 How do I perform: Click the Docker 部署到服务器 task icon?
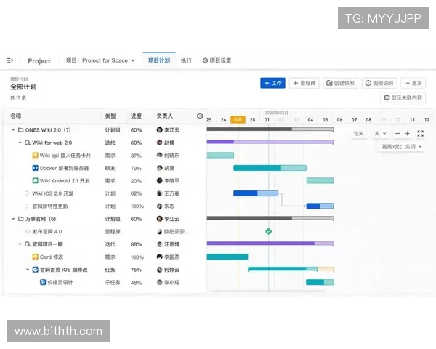34,168
